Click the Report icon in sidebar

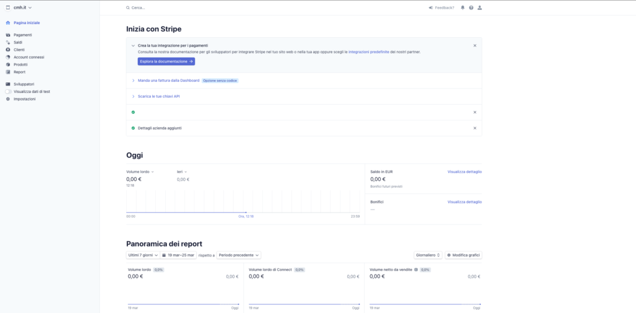(x=7, y=72)
